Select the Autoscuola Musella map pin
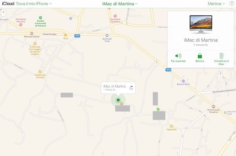Screen dimensions: 236x156 pos(213,107)
